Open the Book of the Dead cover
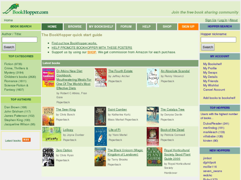241x180 pixels. 153,136
